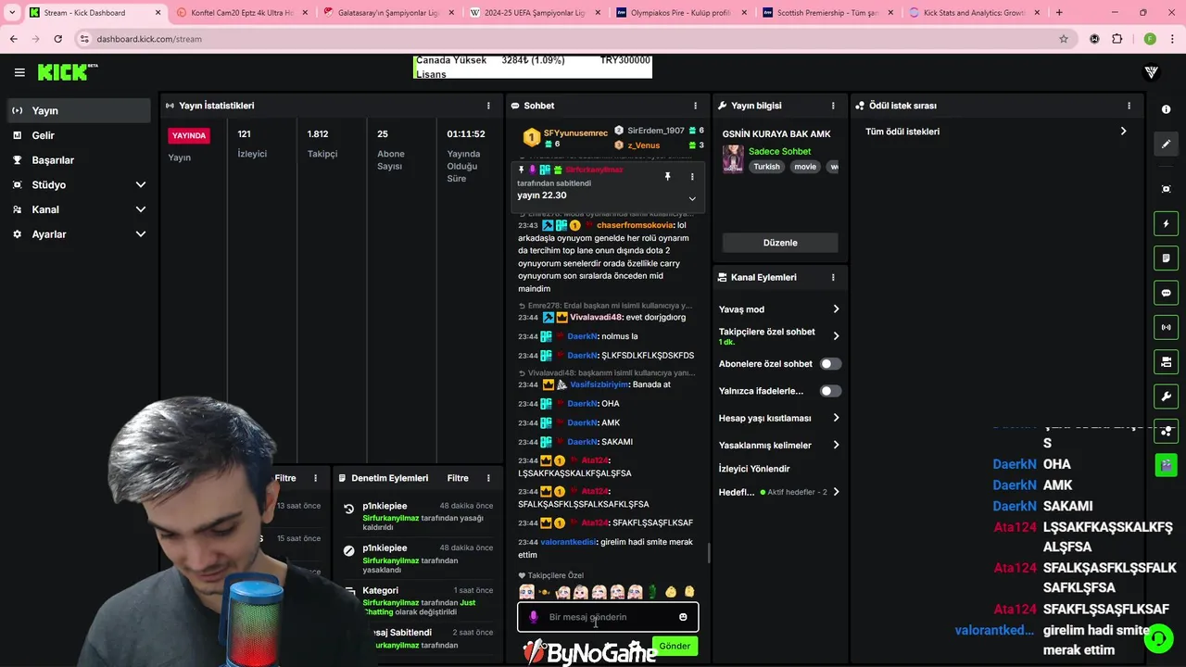Click the Turkish tag chip
The image size is (1186, 667).
click(766, 167)
